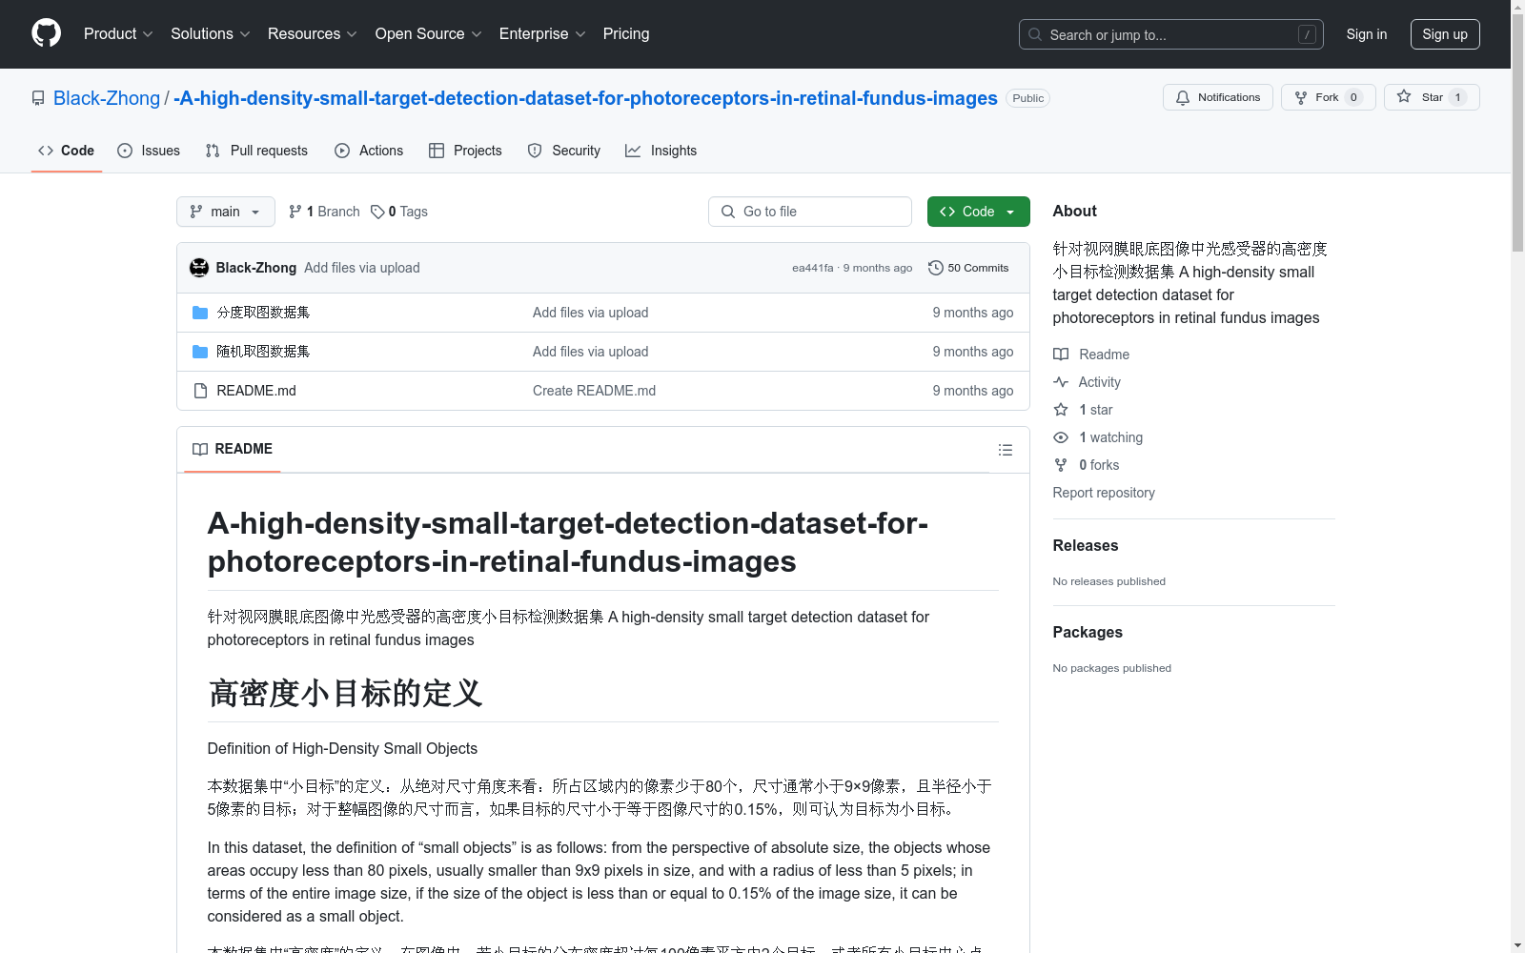The height and width of the screenshot is (953, 1525).
Task: Click the fork count 0 badge
Action: point(1353,97)
